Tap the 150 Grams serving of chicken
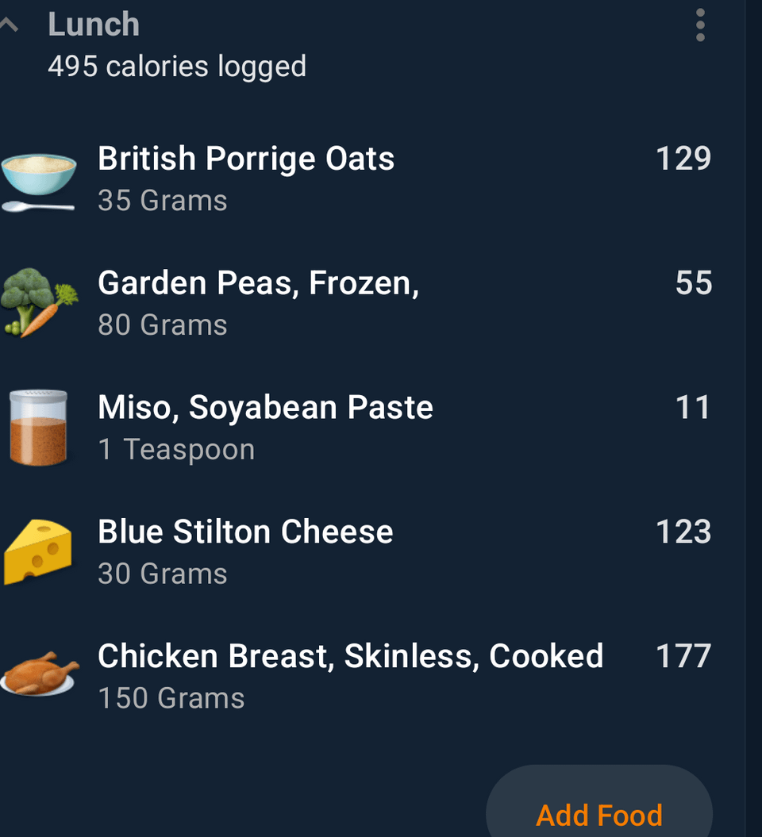Viewport: 762px width, 837px height. point(171,698)
